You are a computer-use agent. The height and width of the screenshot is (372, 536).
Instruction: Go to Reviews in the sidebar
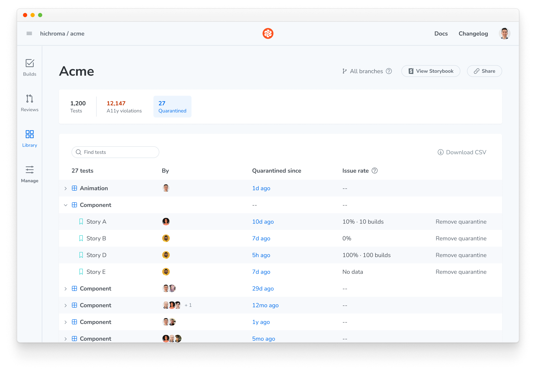point(30,103)
